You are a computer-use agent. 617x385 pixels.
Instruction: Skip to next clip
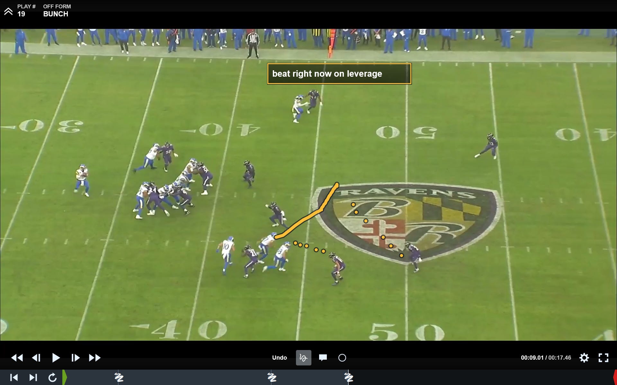point(33,377)
